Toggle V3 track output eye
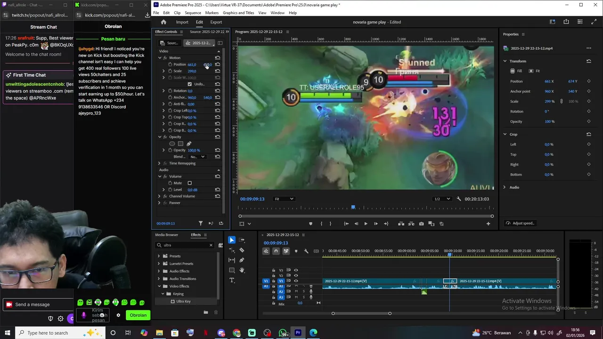The width and height of the screenshot is (603, 339). coord(296,270)
